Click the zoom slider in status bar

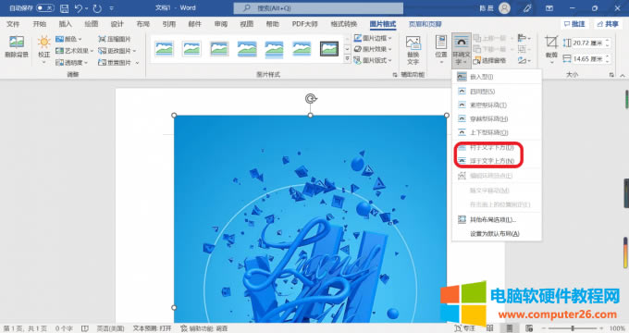click(573, 328)
